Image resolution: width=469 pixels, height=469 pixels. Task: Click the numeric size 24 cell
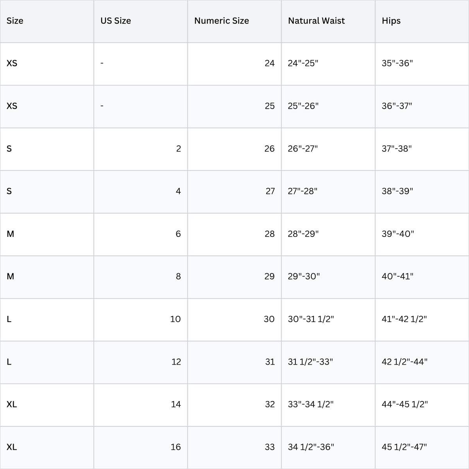pos(234,64)
